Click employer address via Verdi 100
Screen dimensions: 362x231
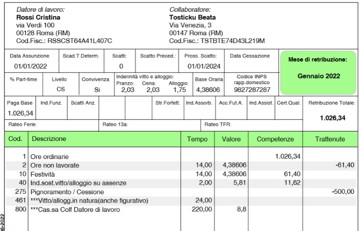pos(35,25)
